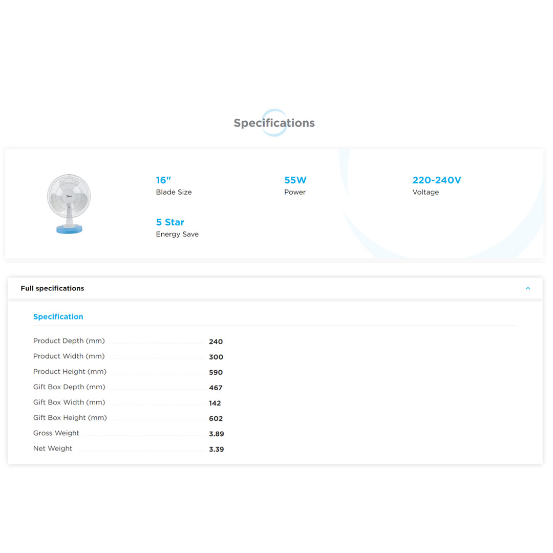Click the Energy Save caption
The height and width of the screenshot is (553, 553).
pyautogui.click(x=177, y=234)
